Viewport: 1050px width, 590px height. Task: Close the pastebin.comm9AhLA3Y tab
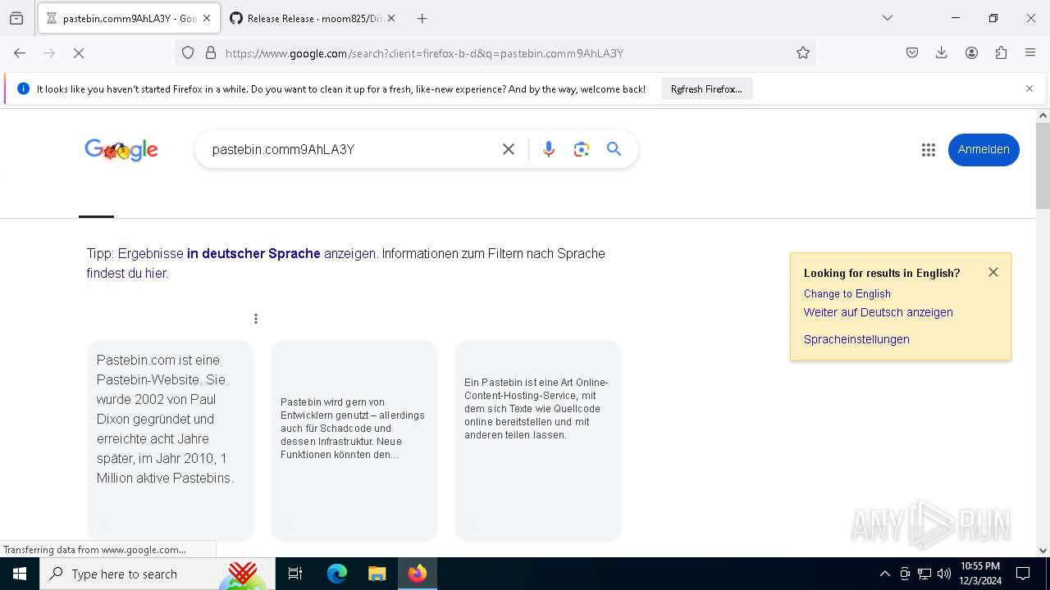207,18
